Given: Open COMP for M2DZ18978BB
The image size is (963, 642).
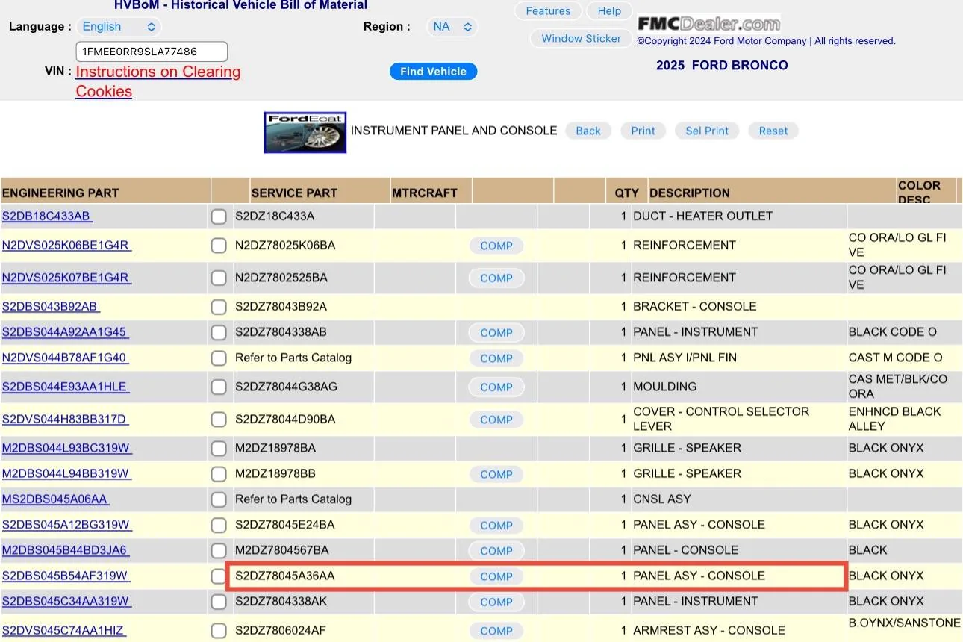Looking at the screenshot, I should (496, 474).
